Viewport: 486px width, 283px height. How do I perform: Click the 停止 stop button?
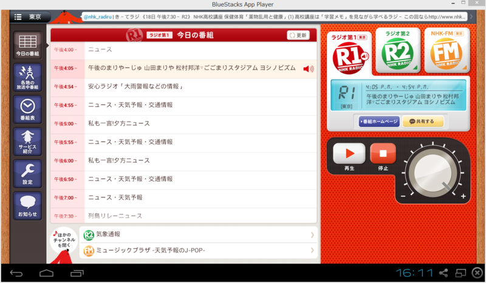(383, 154)
